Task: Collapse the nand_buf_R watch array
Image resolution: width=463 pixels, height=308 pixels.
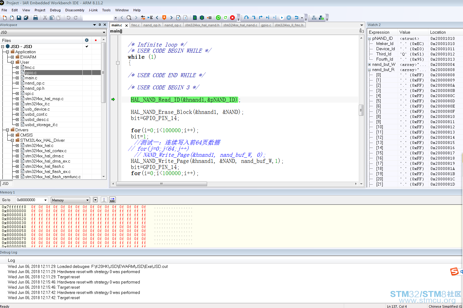Action: (370, 70)
